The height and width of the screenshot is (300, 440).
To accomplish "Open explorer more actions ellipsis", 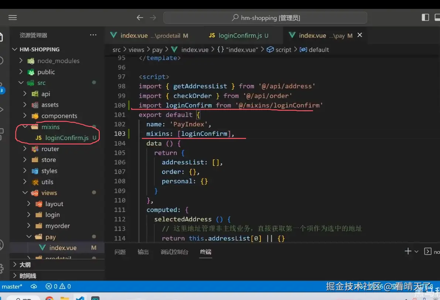I will (x=93, y=35).
